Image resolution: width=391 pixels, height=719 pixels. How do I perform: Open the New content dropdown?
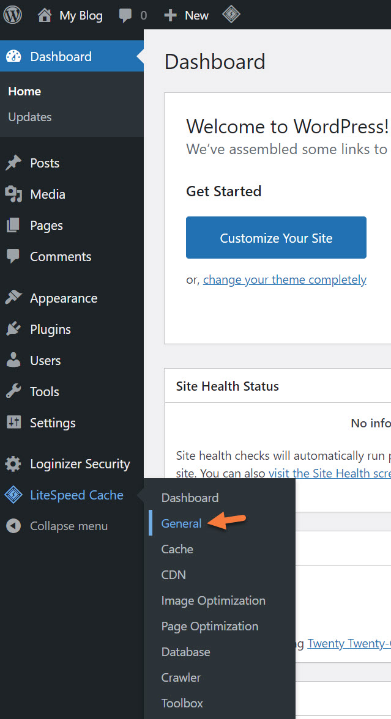(187, 15)
